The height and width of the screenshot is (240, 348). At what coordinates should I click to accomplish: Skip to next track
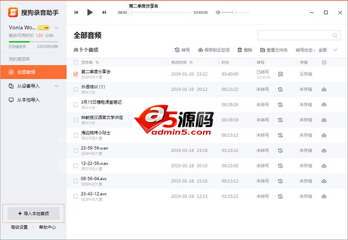[104, 12]
